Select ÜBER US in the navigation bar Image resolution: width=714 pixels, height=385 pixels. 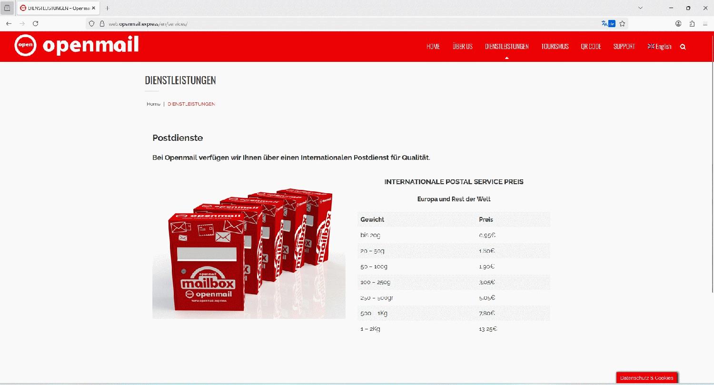462,47
